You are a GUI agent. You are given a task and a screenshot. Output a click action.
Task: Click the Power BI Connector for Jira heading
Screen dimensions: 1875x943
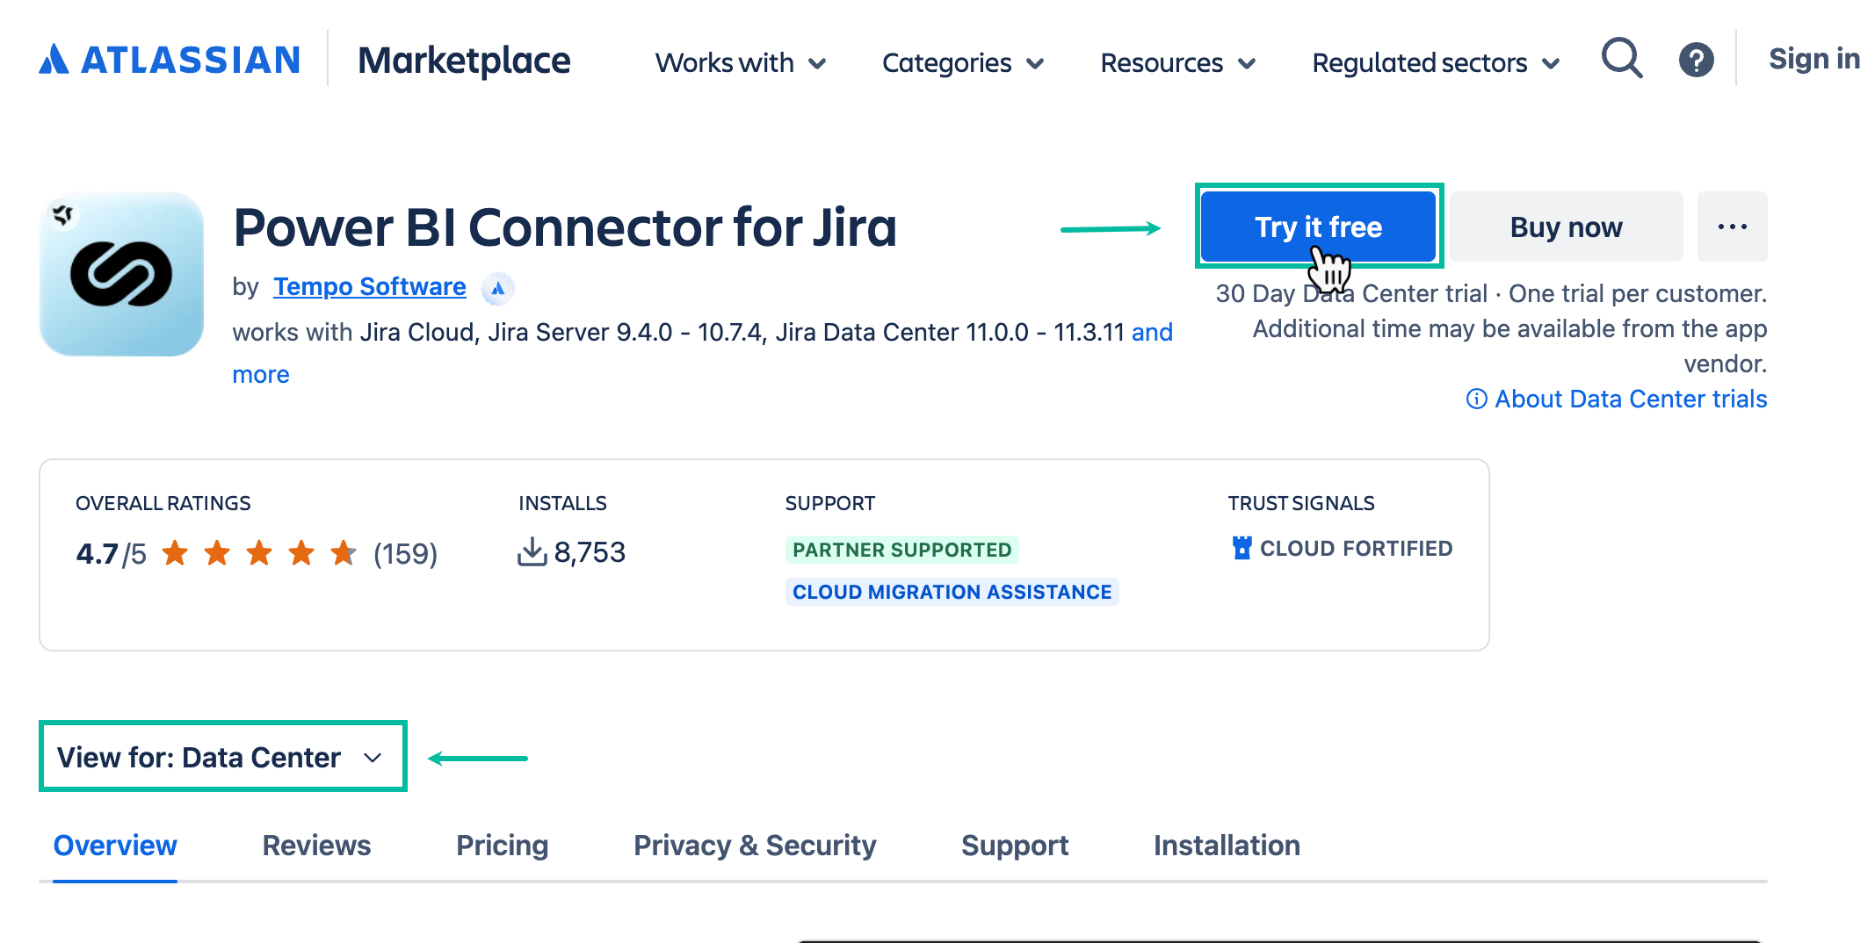(x=565, y=227)
